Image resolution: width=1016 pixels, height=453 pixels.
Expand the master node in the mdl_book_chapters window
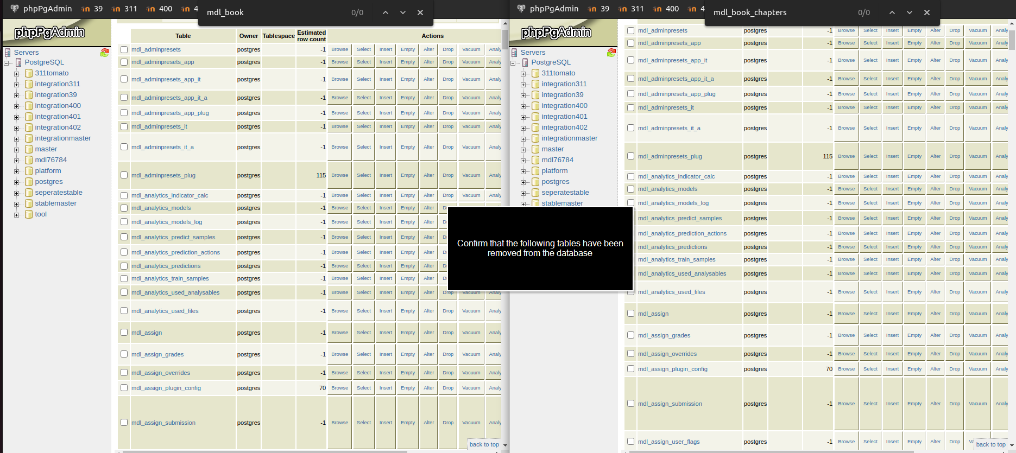coord(523,150)
